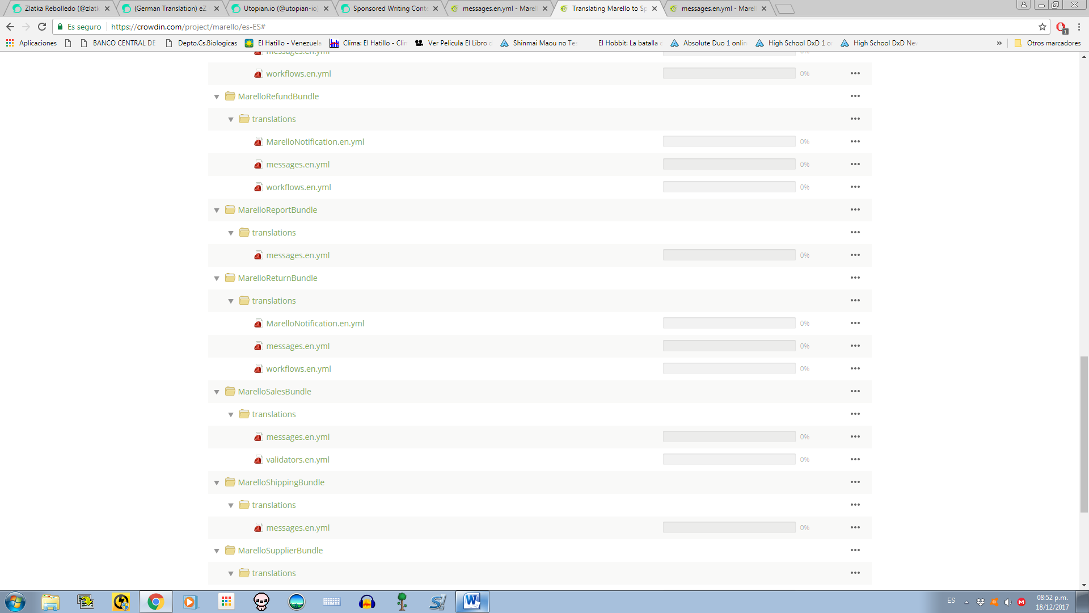Open validators.en.yml in MarelloSalesBundle
Image resolution: width=1089 pixels, height=613 pixels.
pos(297,460)
